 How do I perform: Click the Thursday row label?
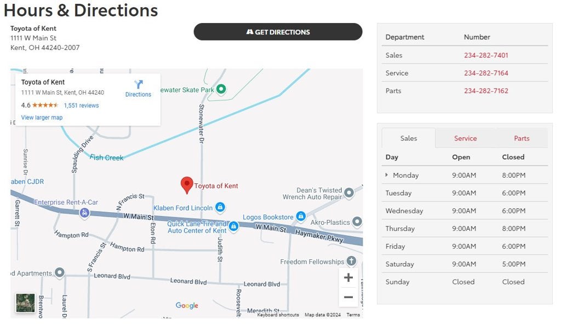pyautogui.click(x=400, y=229)
